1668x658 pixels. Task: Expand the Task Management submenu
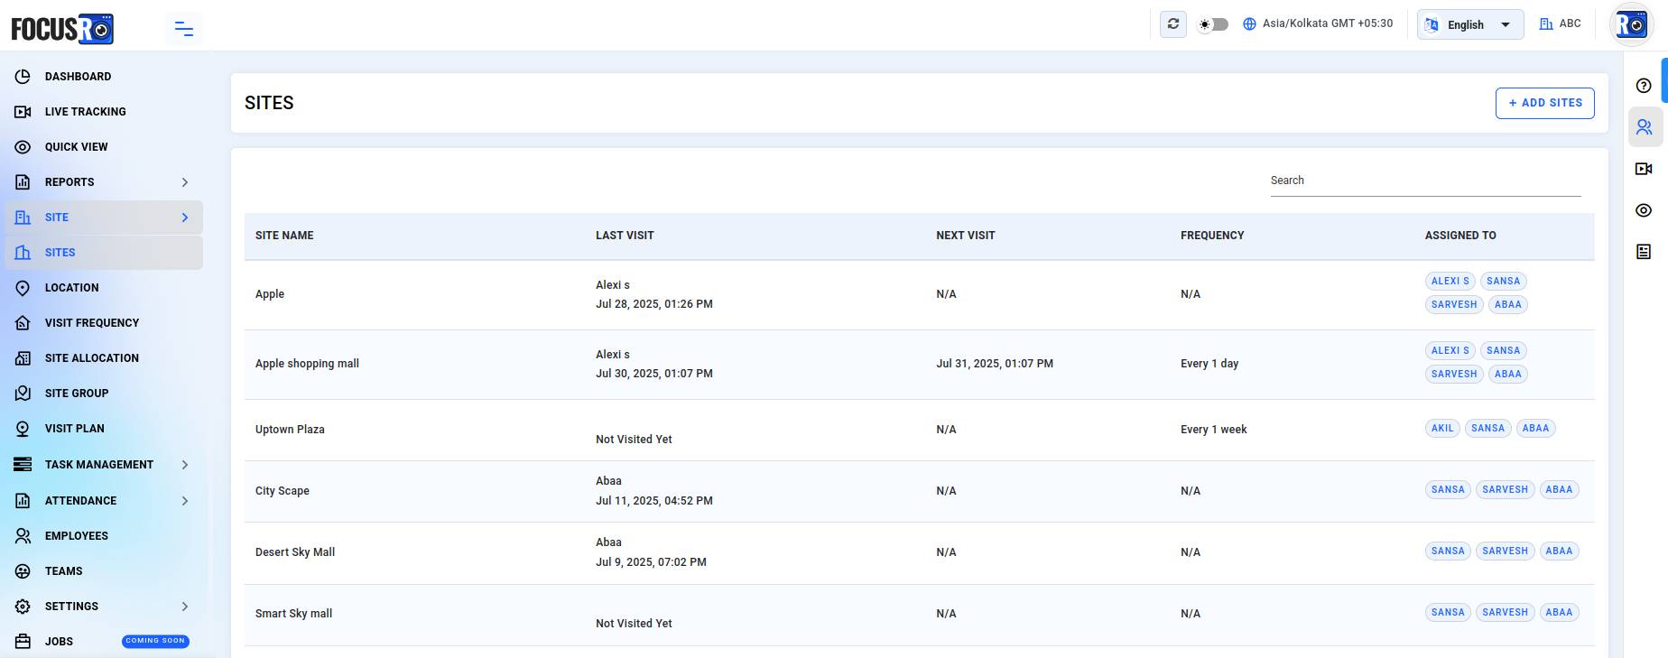(185, 465)
